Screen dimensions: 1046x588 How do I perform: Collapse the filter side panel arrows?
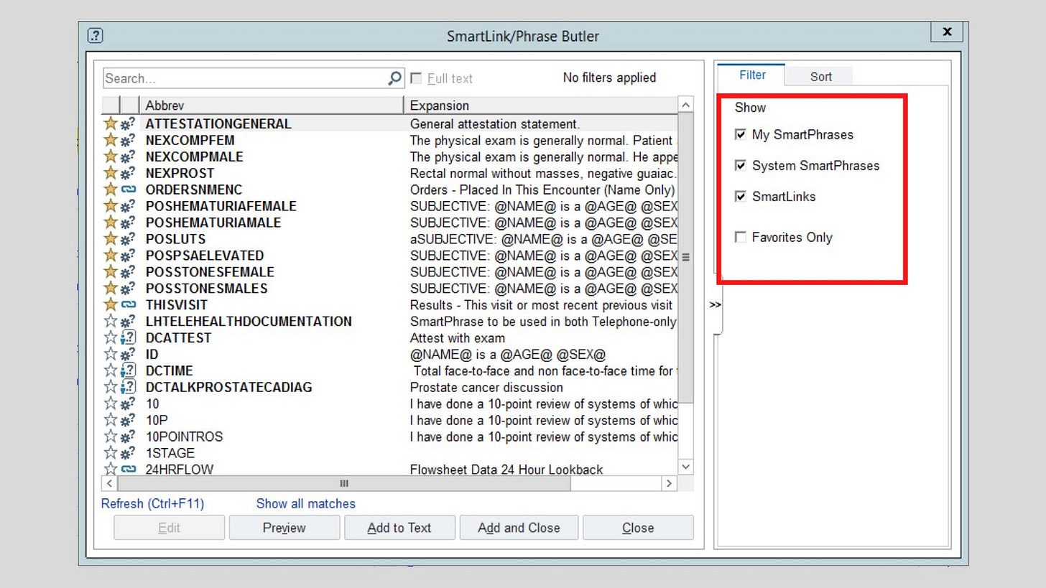(x=715, y=304)
